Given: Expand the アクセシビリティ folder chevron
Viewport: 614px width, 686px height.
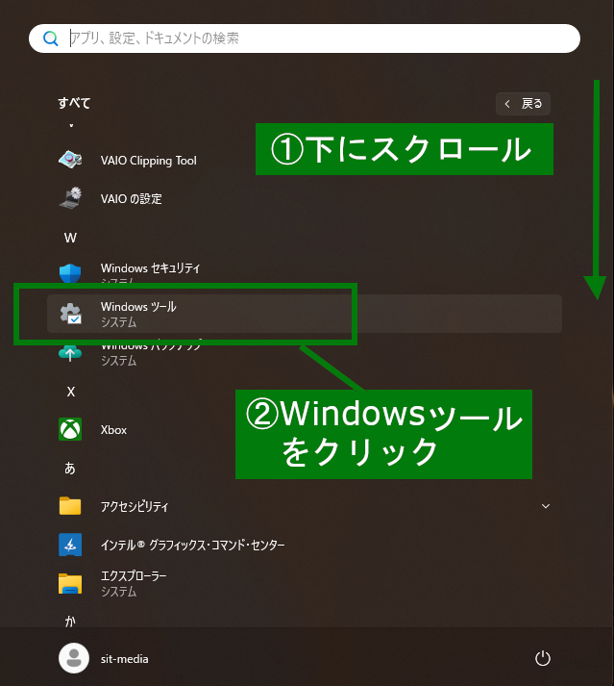Looking at the screenshot, I should tap(546, 506).
